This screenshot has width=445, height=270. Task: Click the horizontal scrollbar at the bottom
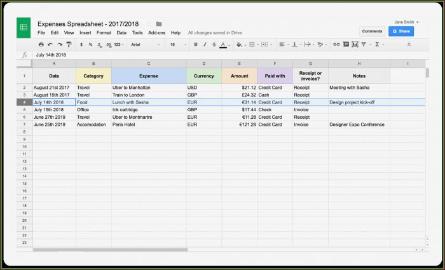(x=110, y=250)
